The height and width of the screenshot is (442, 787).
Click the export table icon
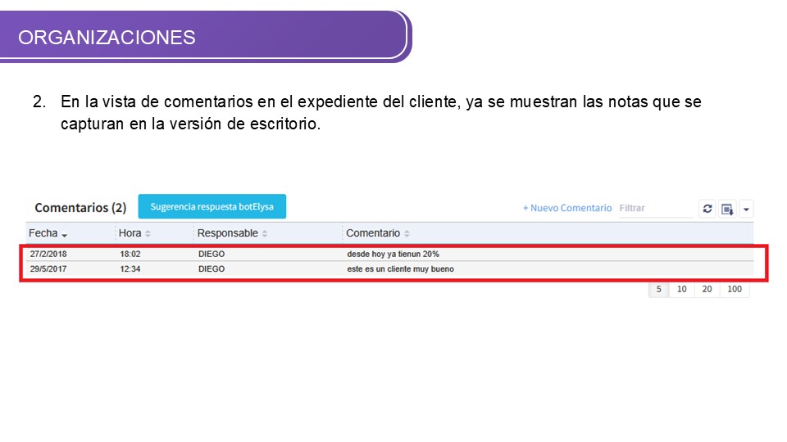tap(727, 209)
